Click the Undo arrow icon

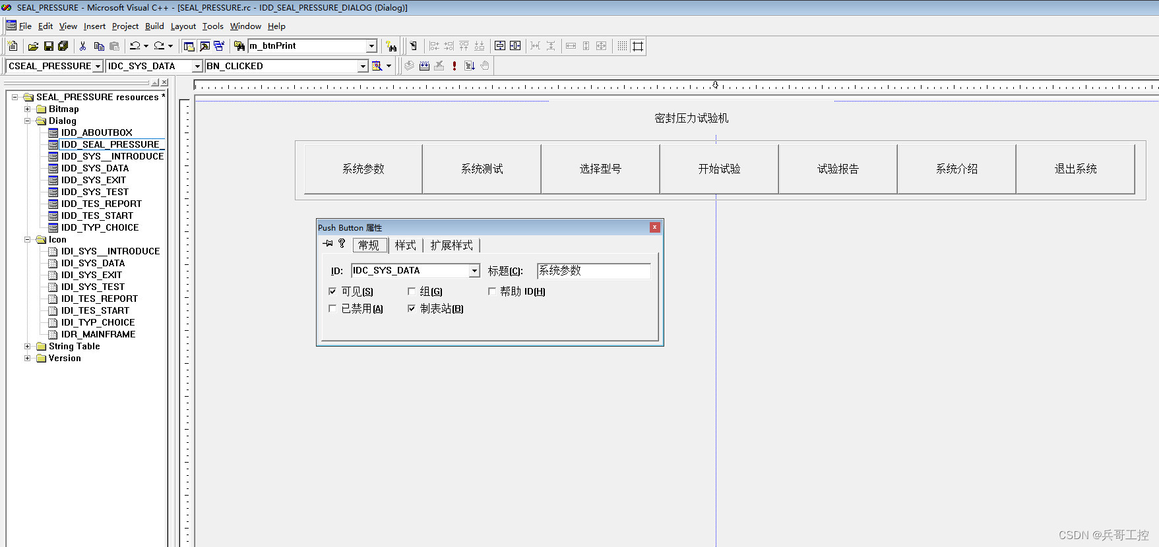coord(135,46)
